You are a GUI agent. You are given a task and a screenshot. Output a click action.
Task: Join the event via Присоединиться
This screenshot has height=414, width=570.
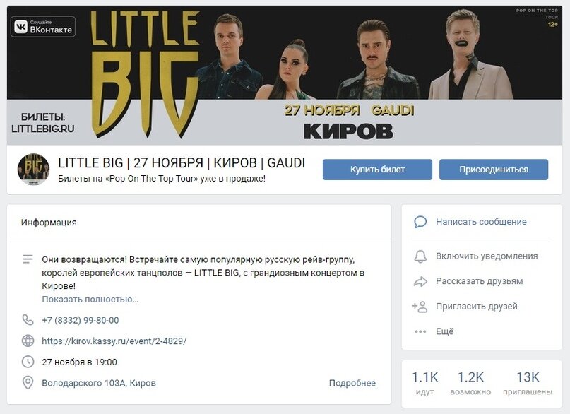(494, 170)
